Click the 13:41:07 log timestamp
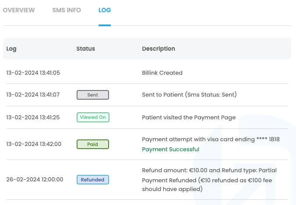This screenshot has width=296, height=205. 33,95
